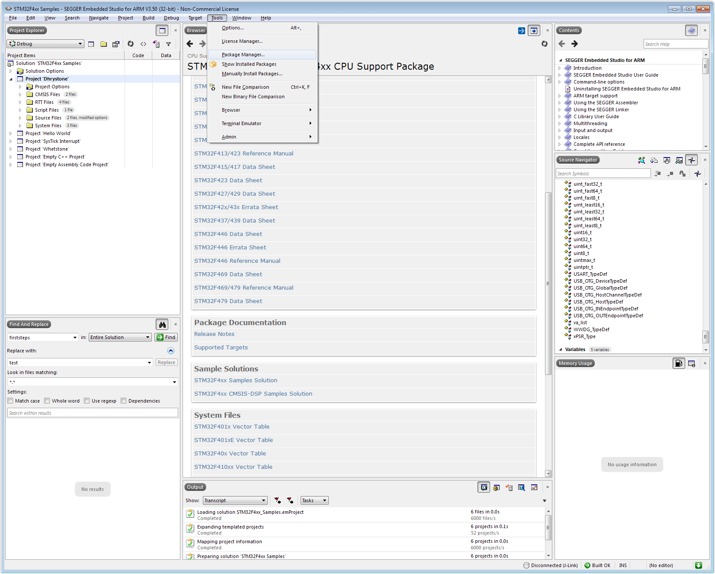Click the Browser back arrow icon

coord(189,44)
